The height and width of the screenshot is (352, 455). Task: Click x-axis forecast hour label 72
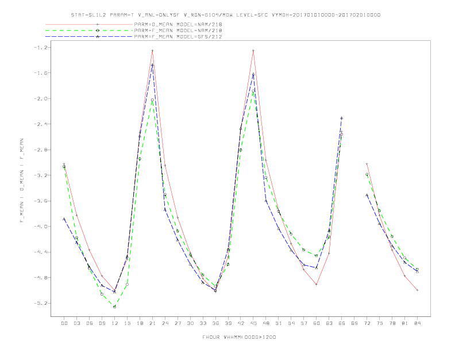click(367, 323)
